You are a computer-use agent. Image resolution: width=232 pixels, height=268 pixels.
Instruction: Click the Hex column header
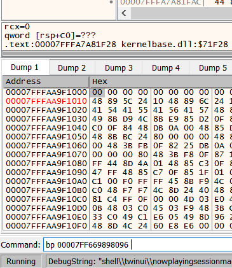pos(161,81)
